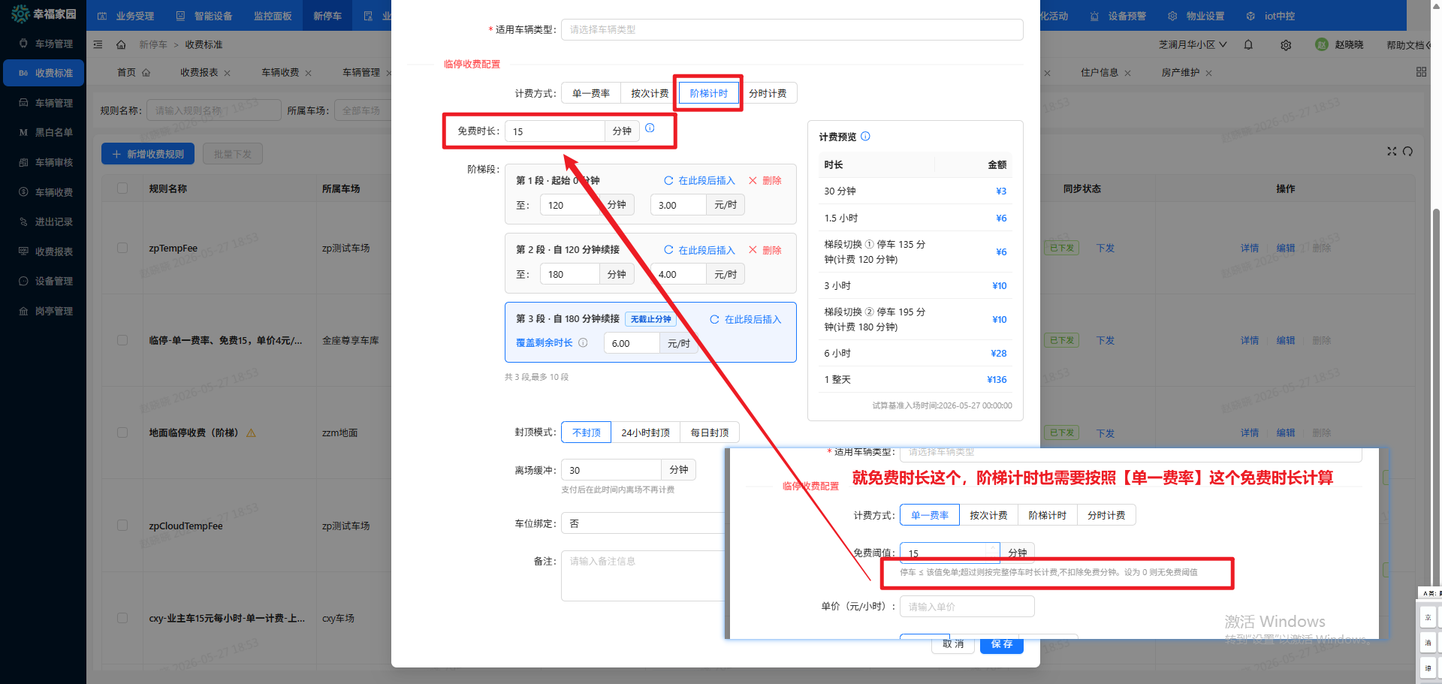This screenshot has height=684, width=1442.
Task: Click the notification bell icon
Action: [1248, 45]
